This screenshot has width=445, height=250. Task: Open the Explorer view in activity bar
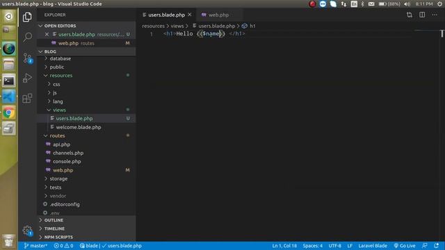click(x=27, y=17)
